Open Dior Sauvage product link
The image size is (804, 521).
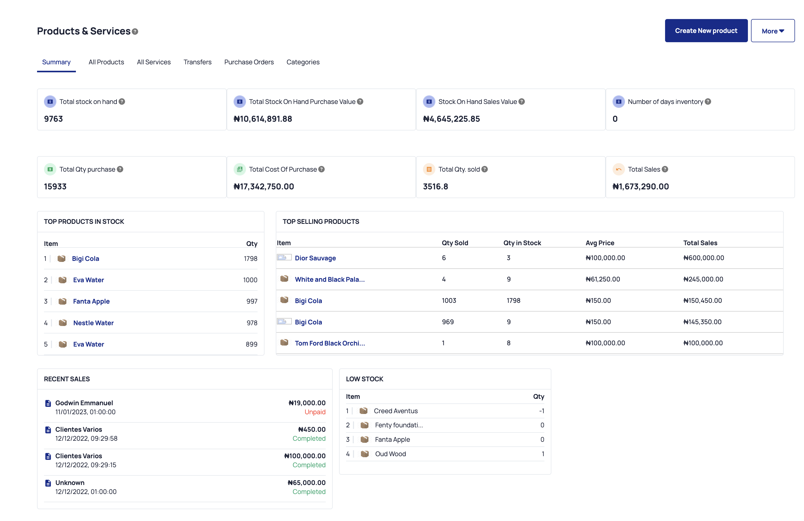pyautogui.click(x=315, y=258)
